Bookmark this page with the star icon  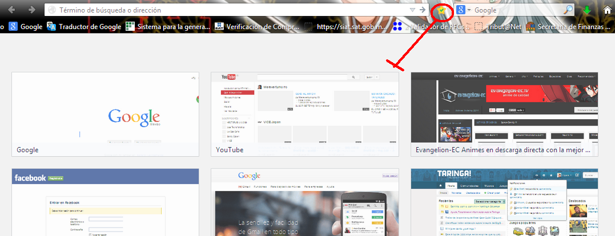click(x=441, y=11)
